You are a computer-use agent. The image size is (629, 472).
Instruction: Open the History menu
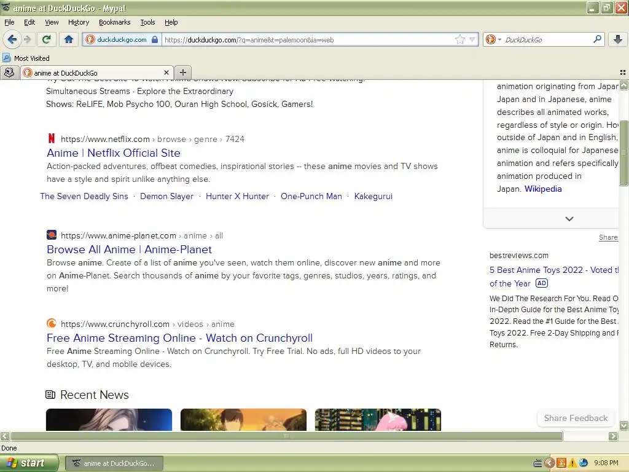click(78, 22)
